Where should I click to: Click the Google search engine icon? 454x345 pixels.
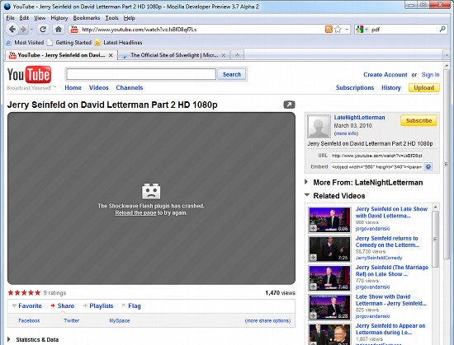(x=360, y=29)
